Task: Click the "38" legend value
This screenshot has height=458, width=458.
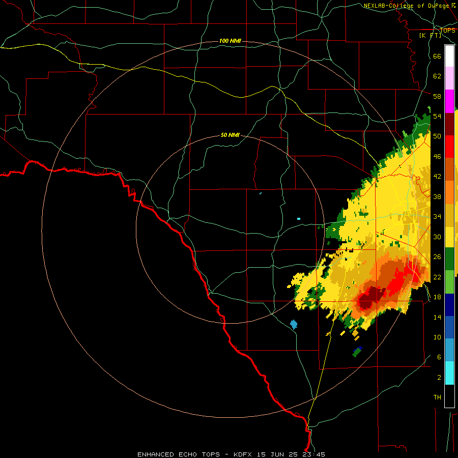Action: point(437,196)
